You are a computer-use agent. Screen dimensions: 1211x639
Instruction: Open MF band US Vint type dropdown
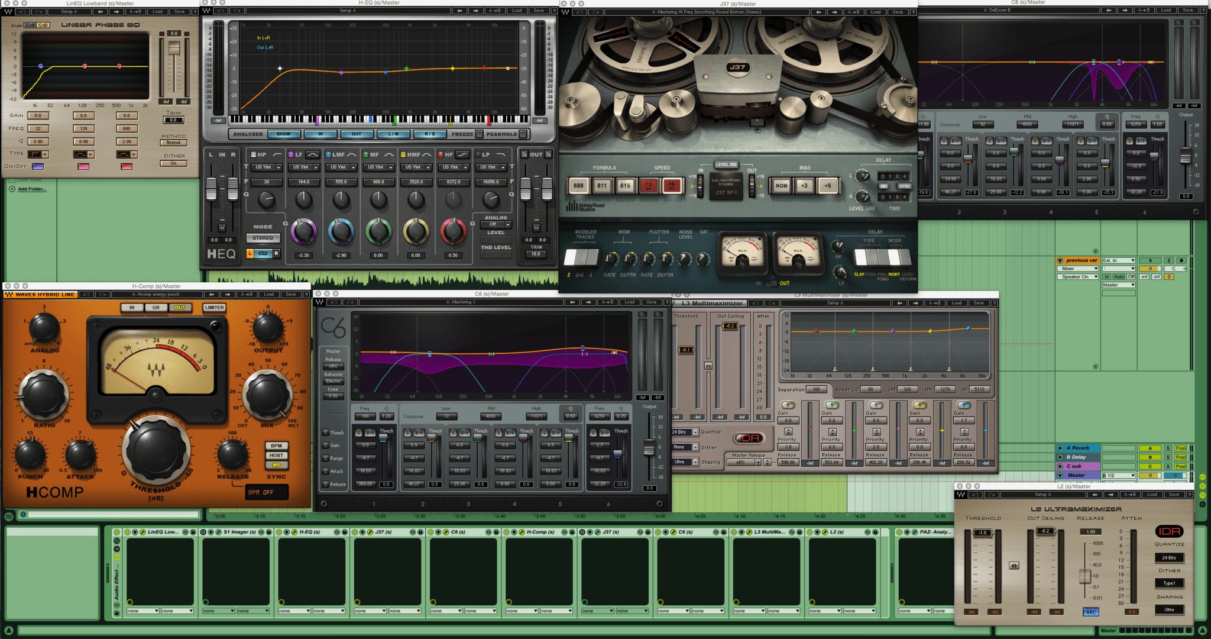coord(378,167)
